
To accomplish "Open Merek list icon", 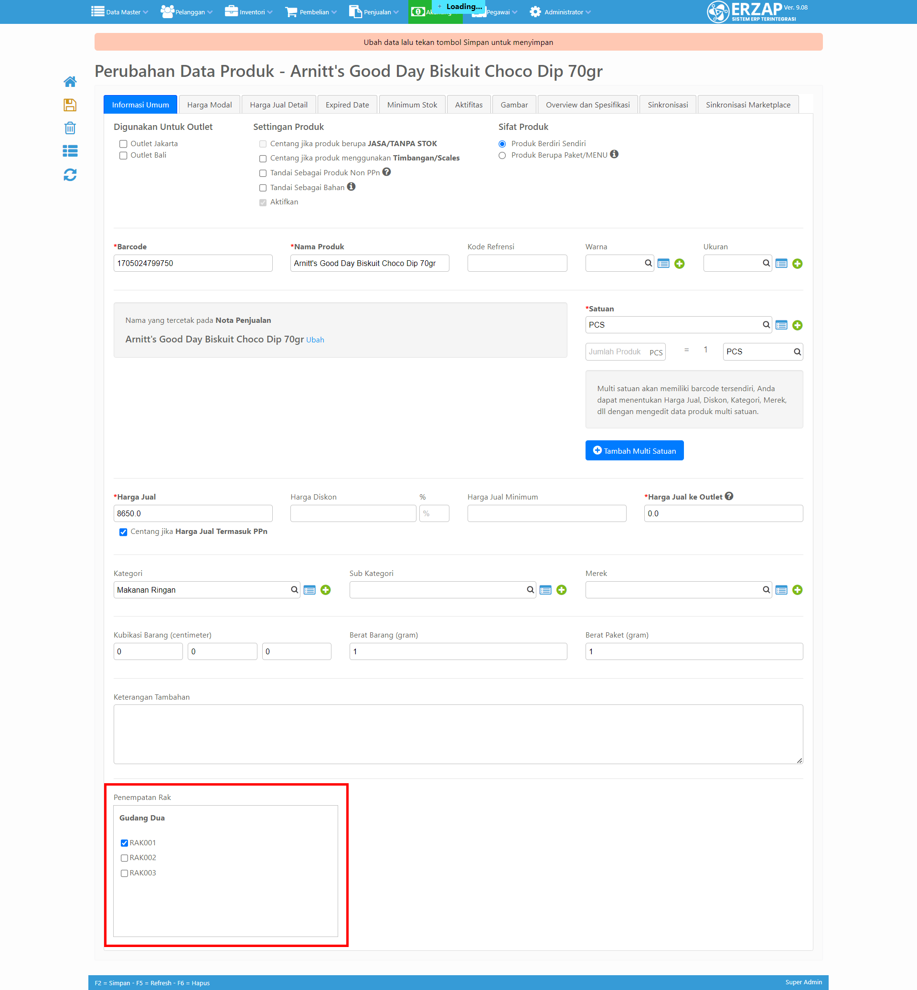I will [781, 590].
